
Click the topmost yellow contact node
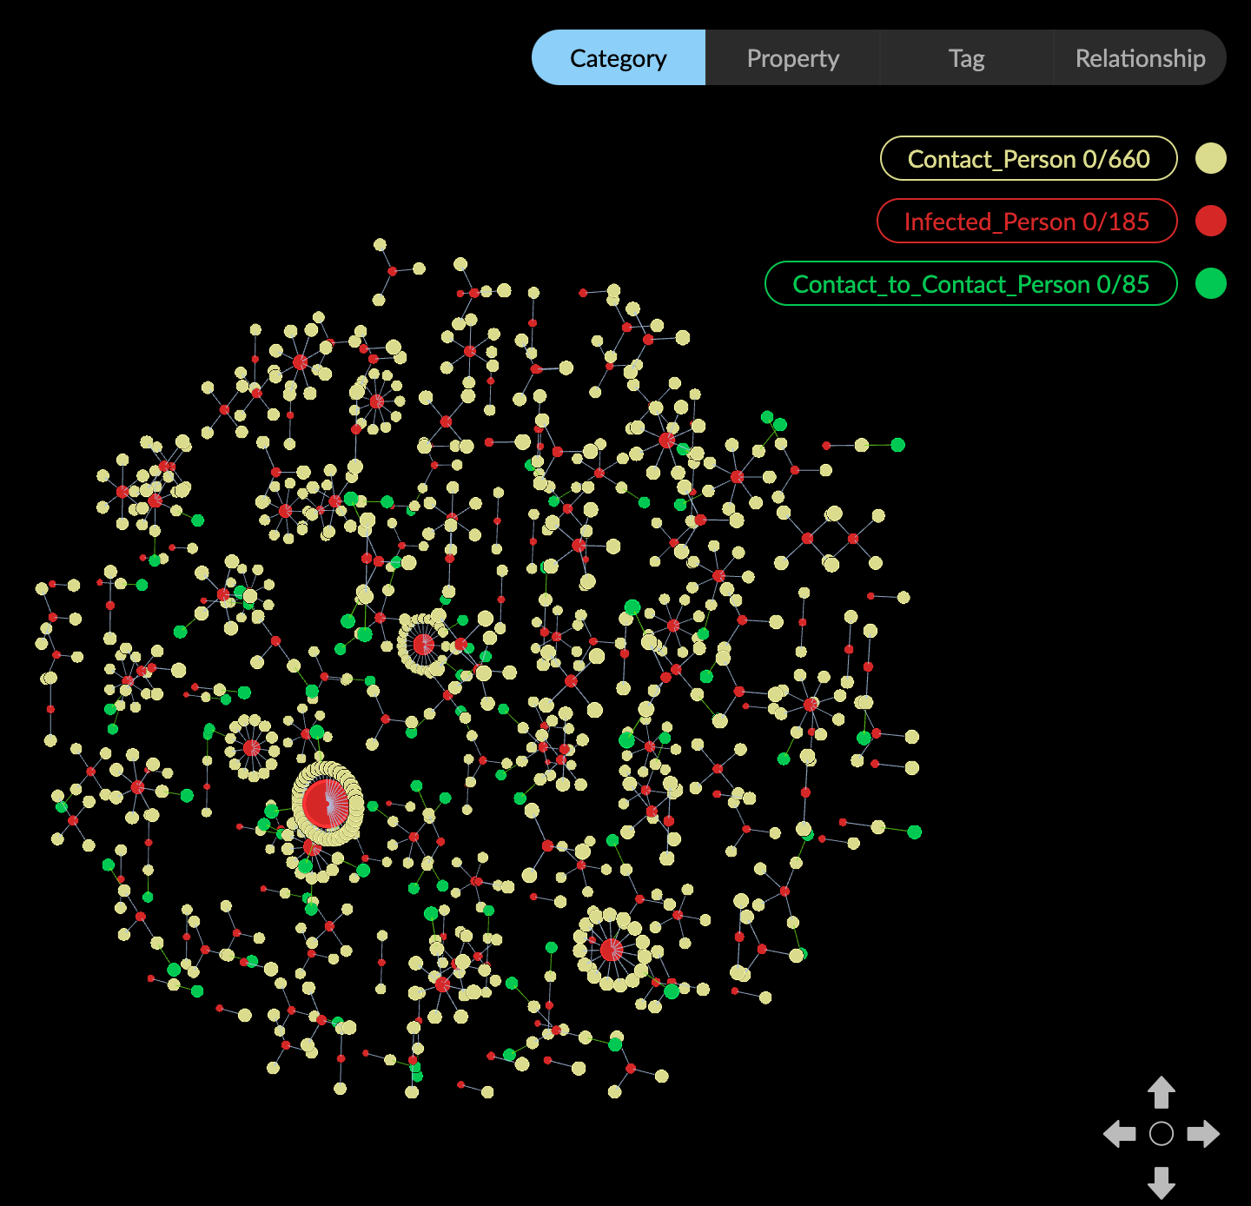coord(380,245)
